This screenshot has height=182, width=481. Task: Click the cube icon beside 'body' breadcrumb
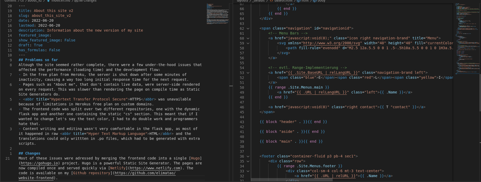tap(315, 1)
